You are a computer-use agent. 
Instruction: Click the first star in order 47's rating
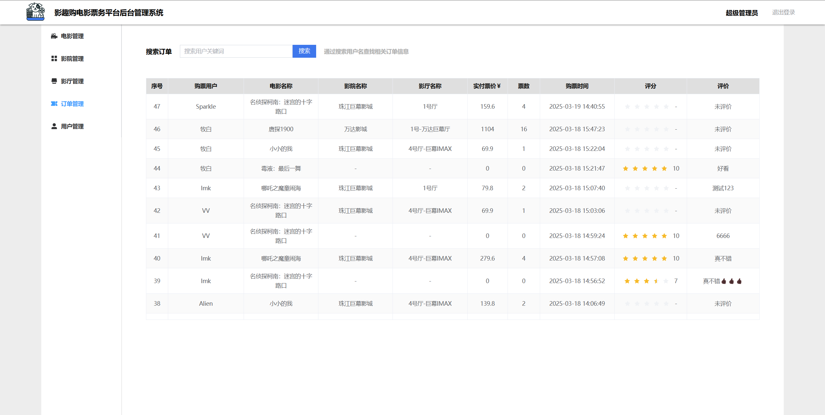click(627, 106)
